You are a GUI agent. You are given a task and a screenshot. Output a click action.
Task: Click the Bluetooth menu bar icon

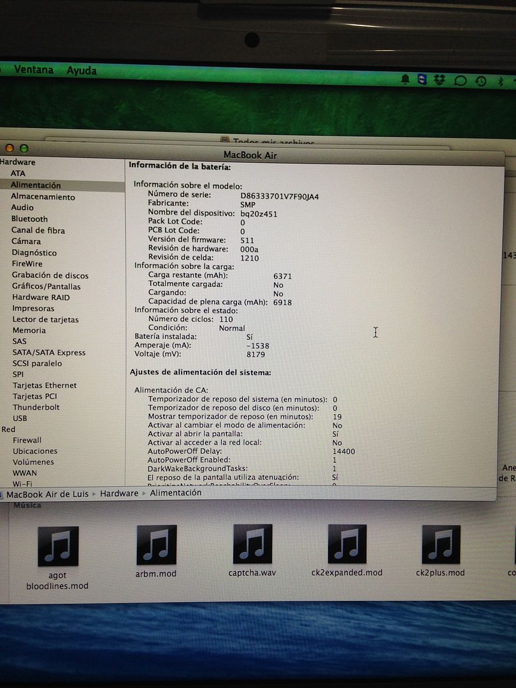click(x=500, y=81)
